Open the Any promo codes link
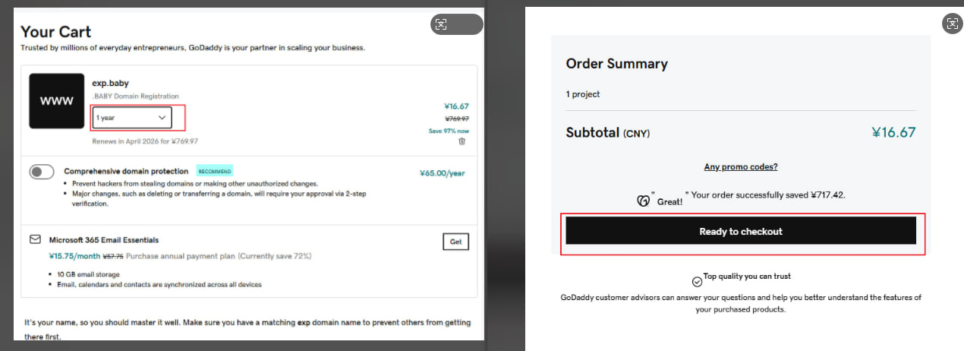The width and height of the screenshot is (964, 351). [741, 166]
